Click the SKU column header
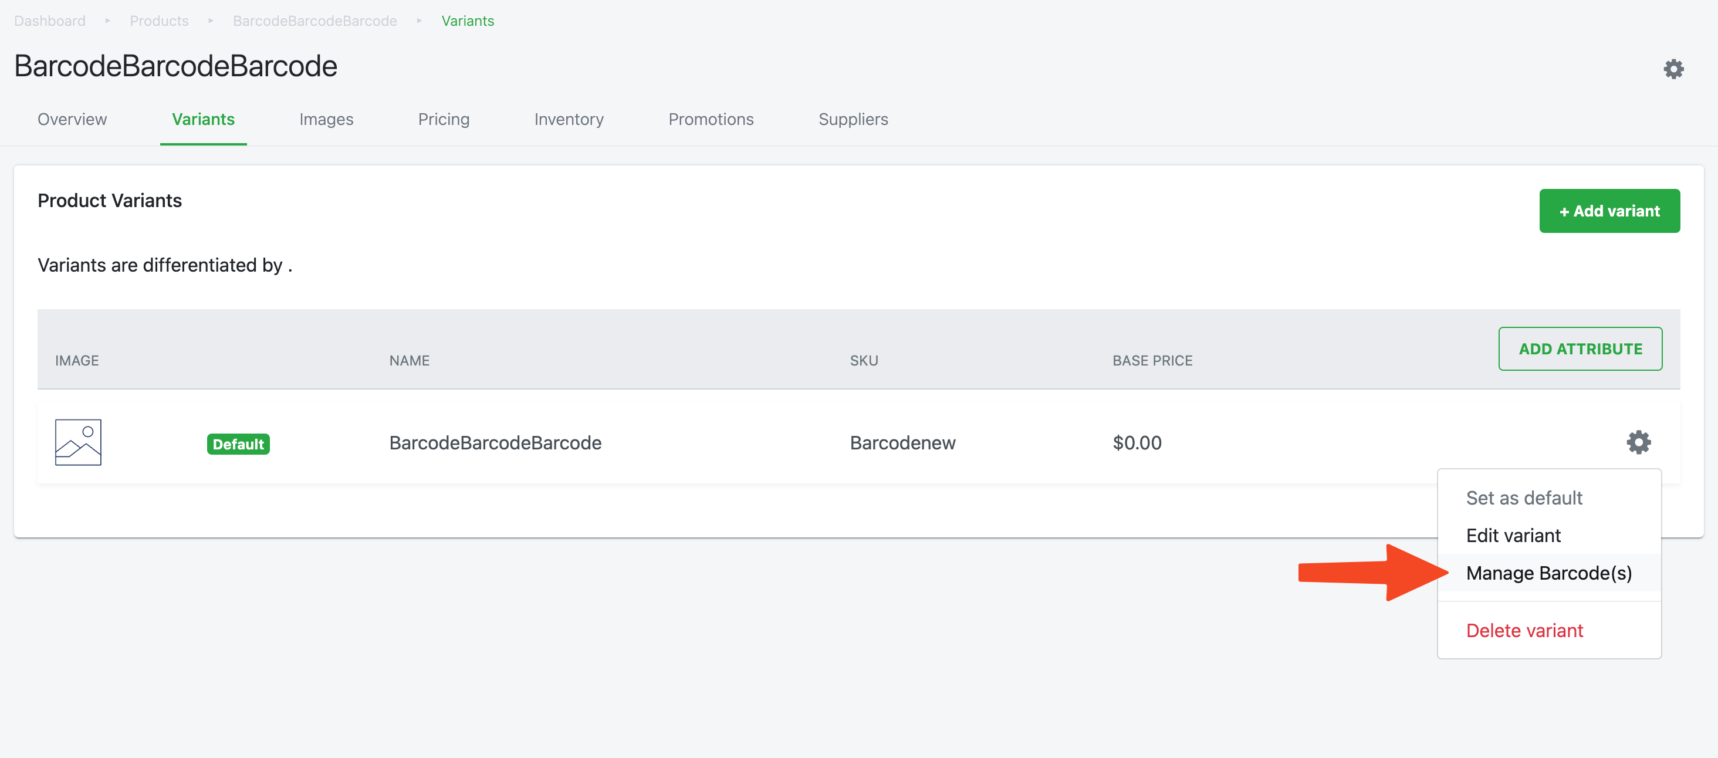The image size is (1718, 758). tap(864, 361)
